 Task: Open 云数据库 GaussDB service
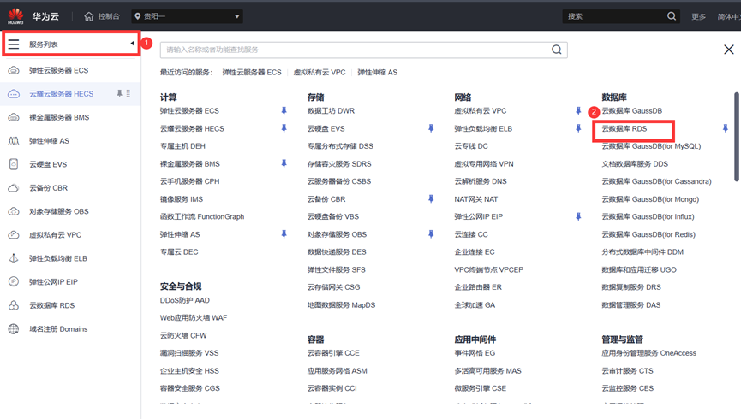[632, 111]
